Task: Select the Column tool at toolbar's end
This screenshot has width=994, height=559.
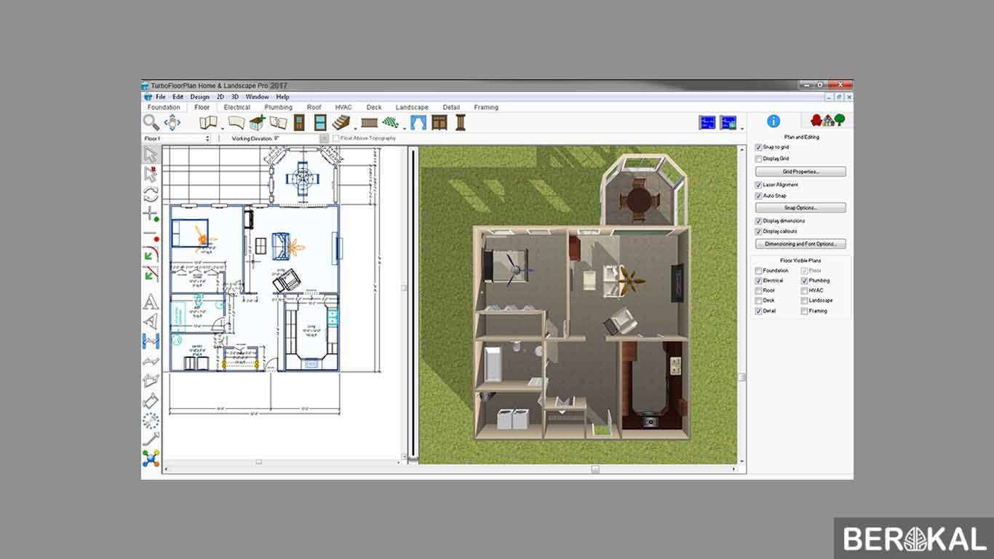Action: tap(459, 122)
